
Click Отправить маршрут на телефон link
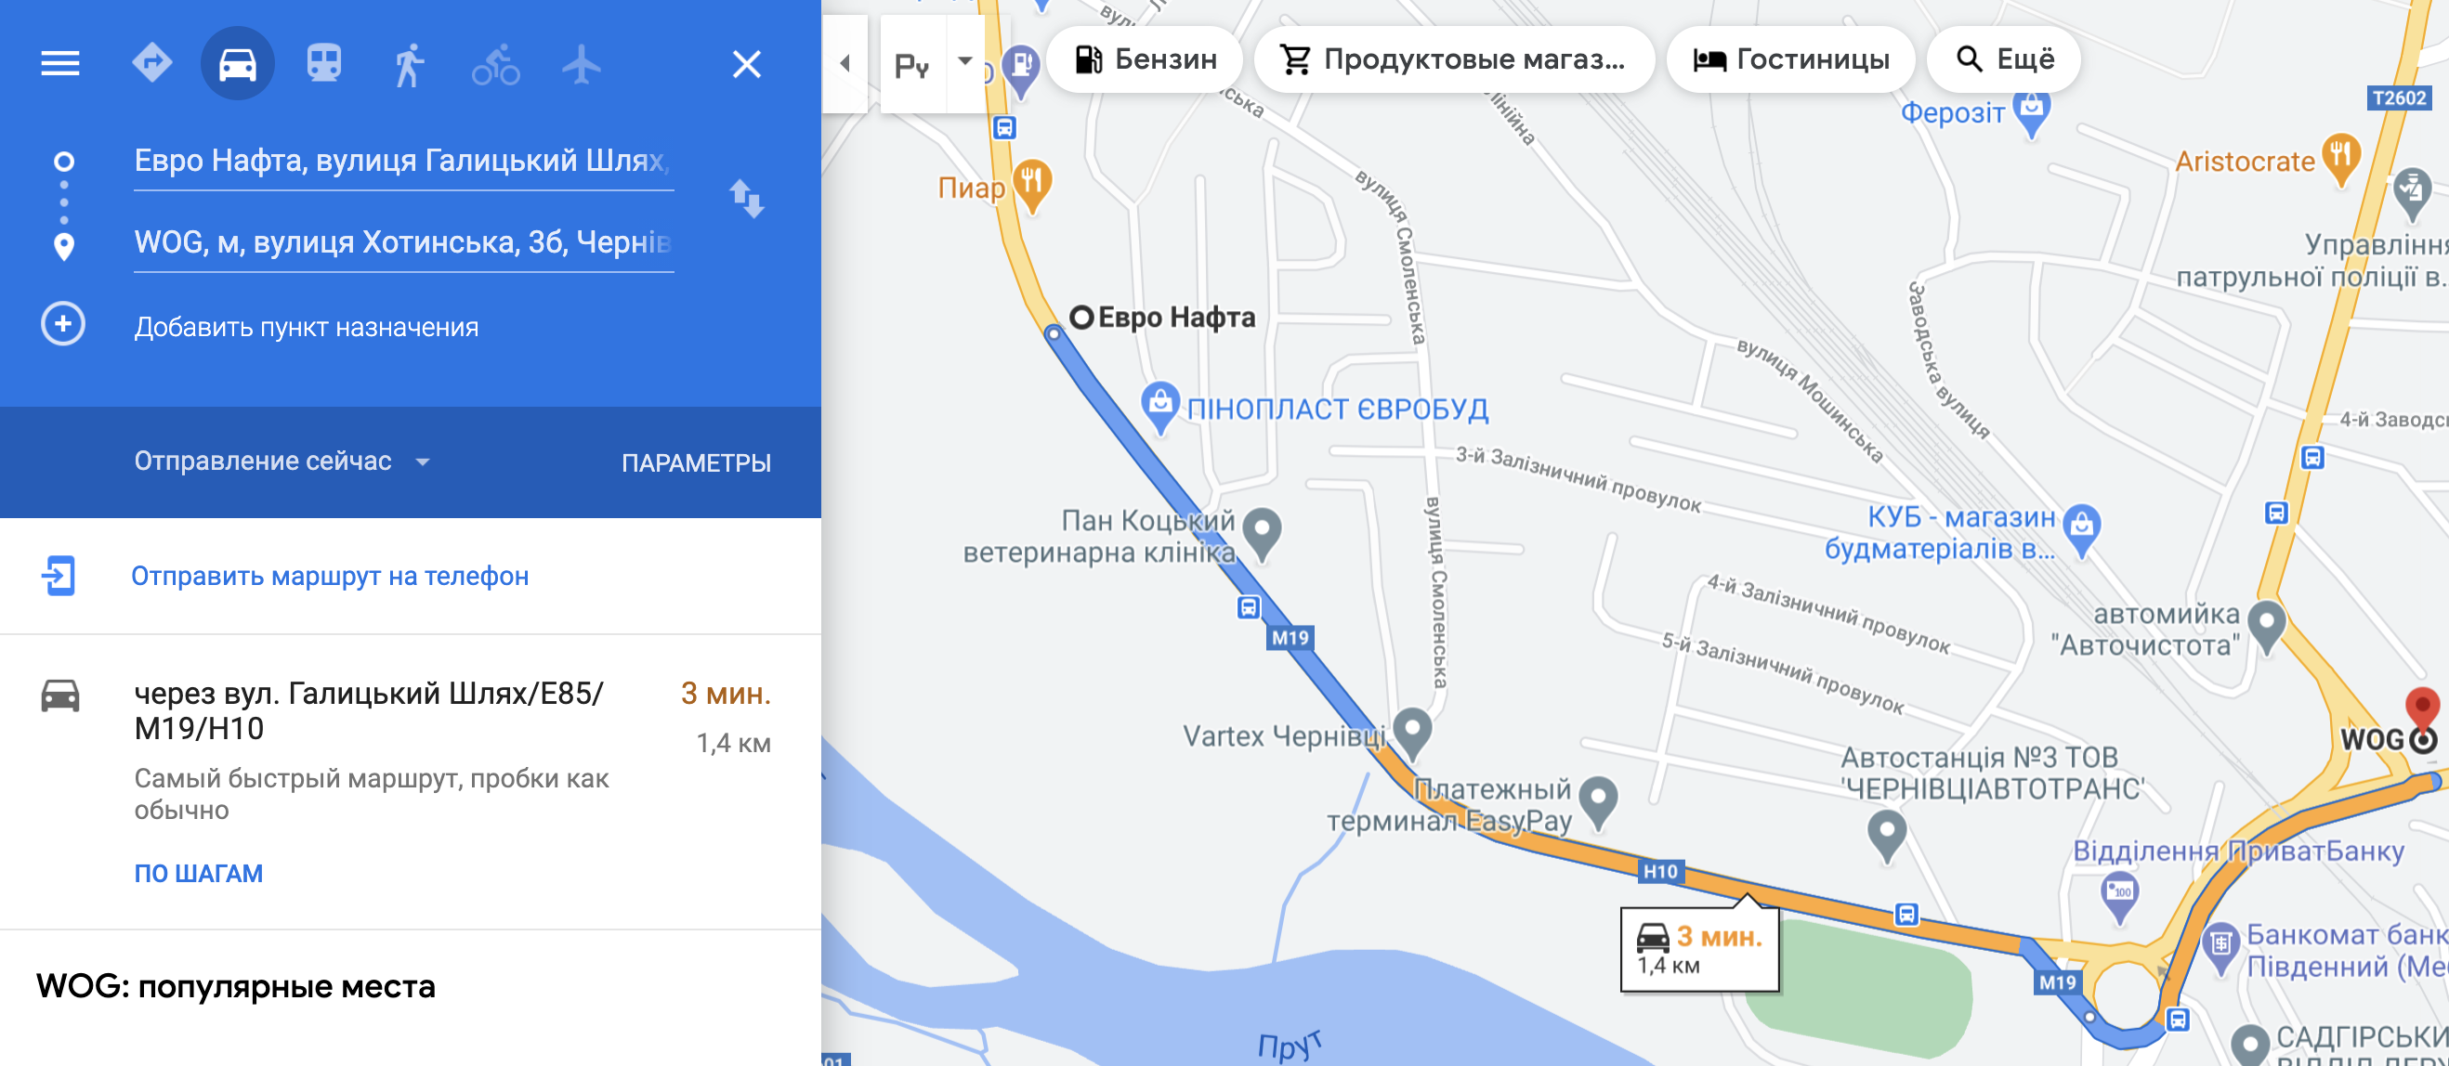click(x=329, y=576)
